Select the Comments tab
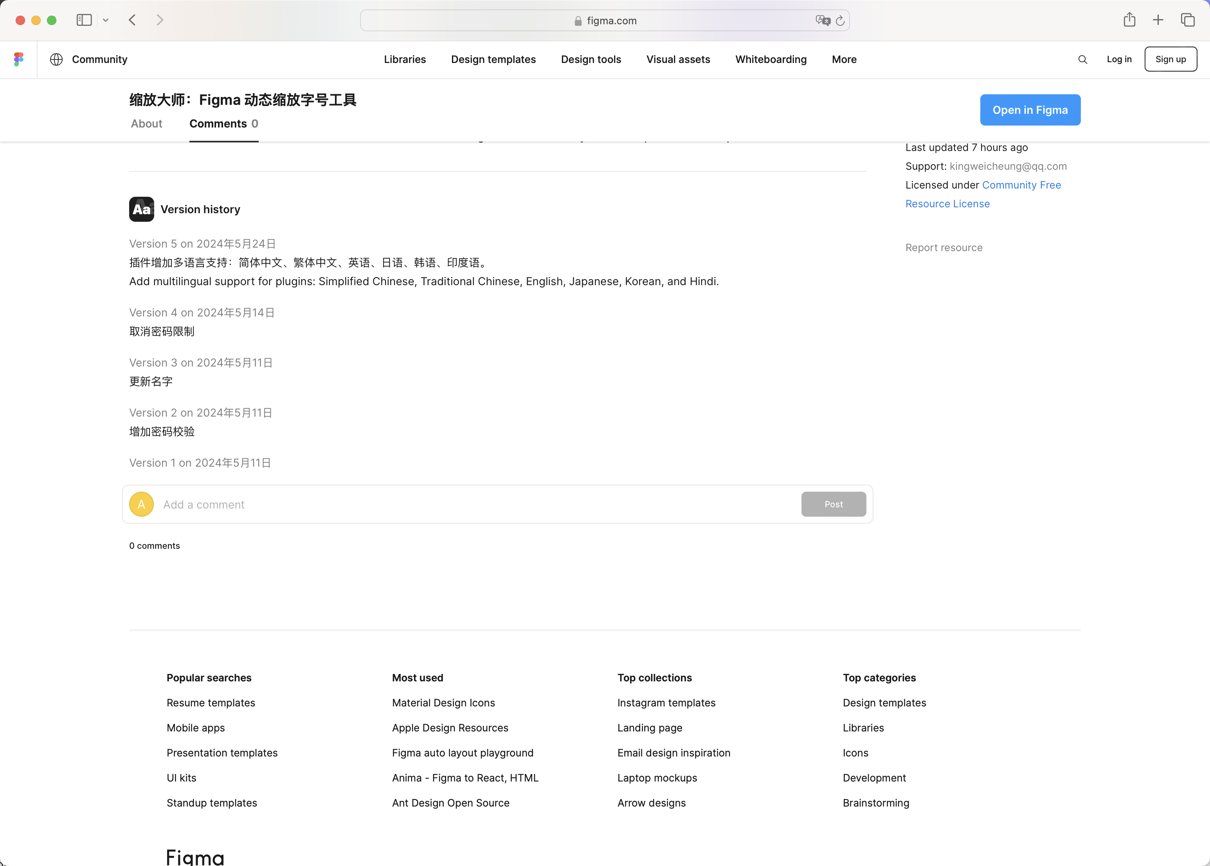1210x866 pixels. tap(224, 124)
